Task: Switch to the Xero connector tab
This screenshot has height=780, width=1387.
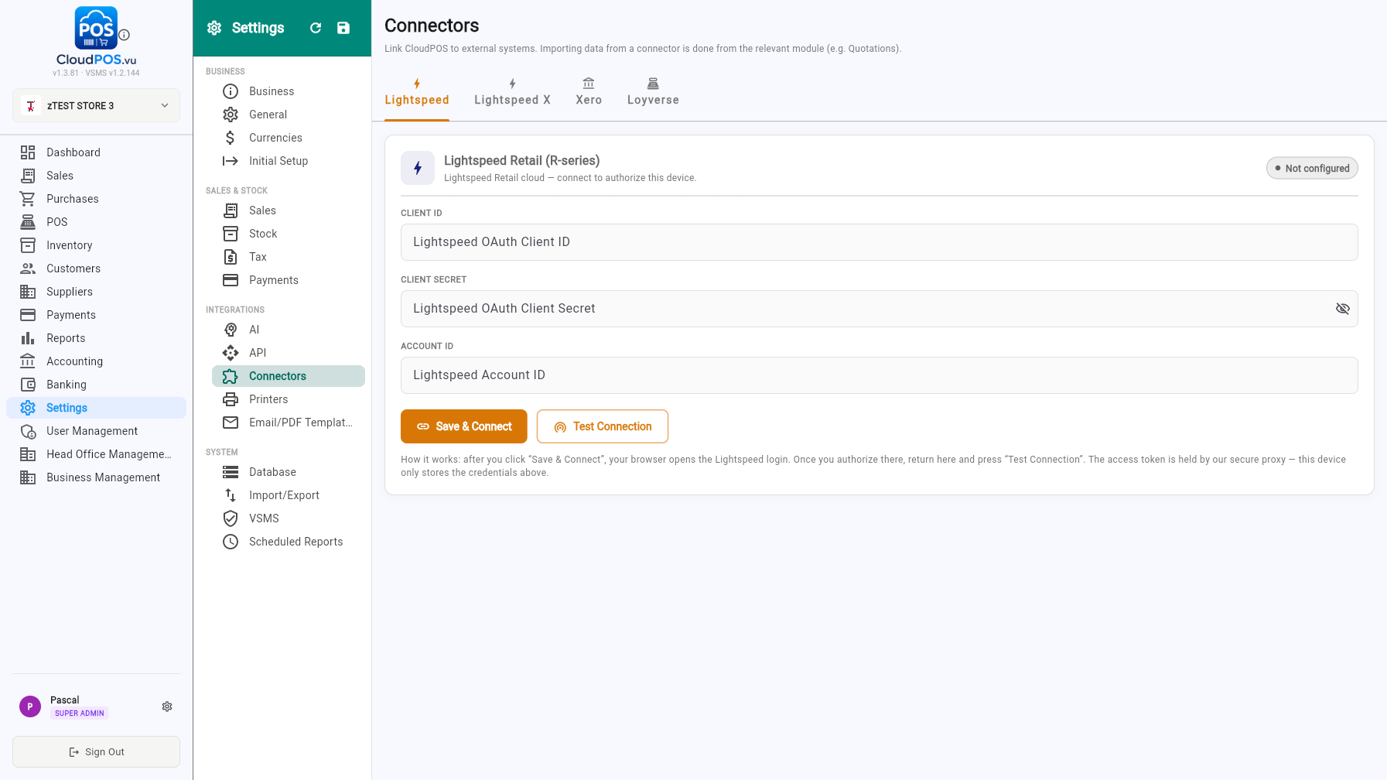Action: [x=589, y=92]
